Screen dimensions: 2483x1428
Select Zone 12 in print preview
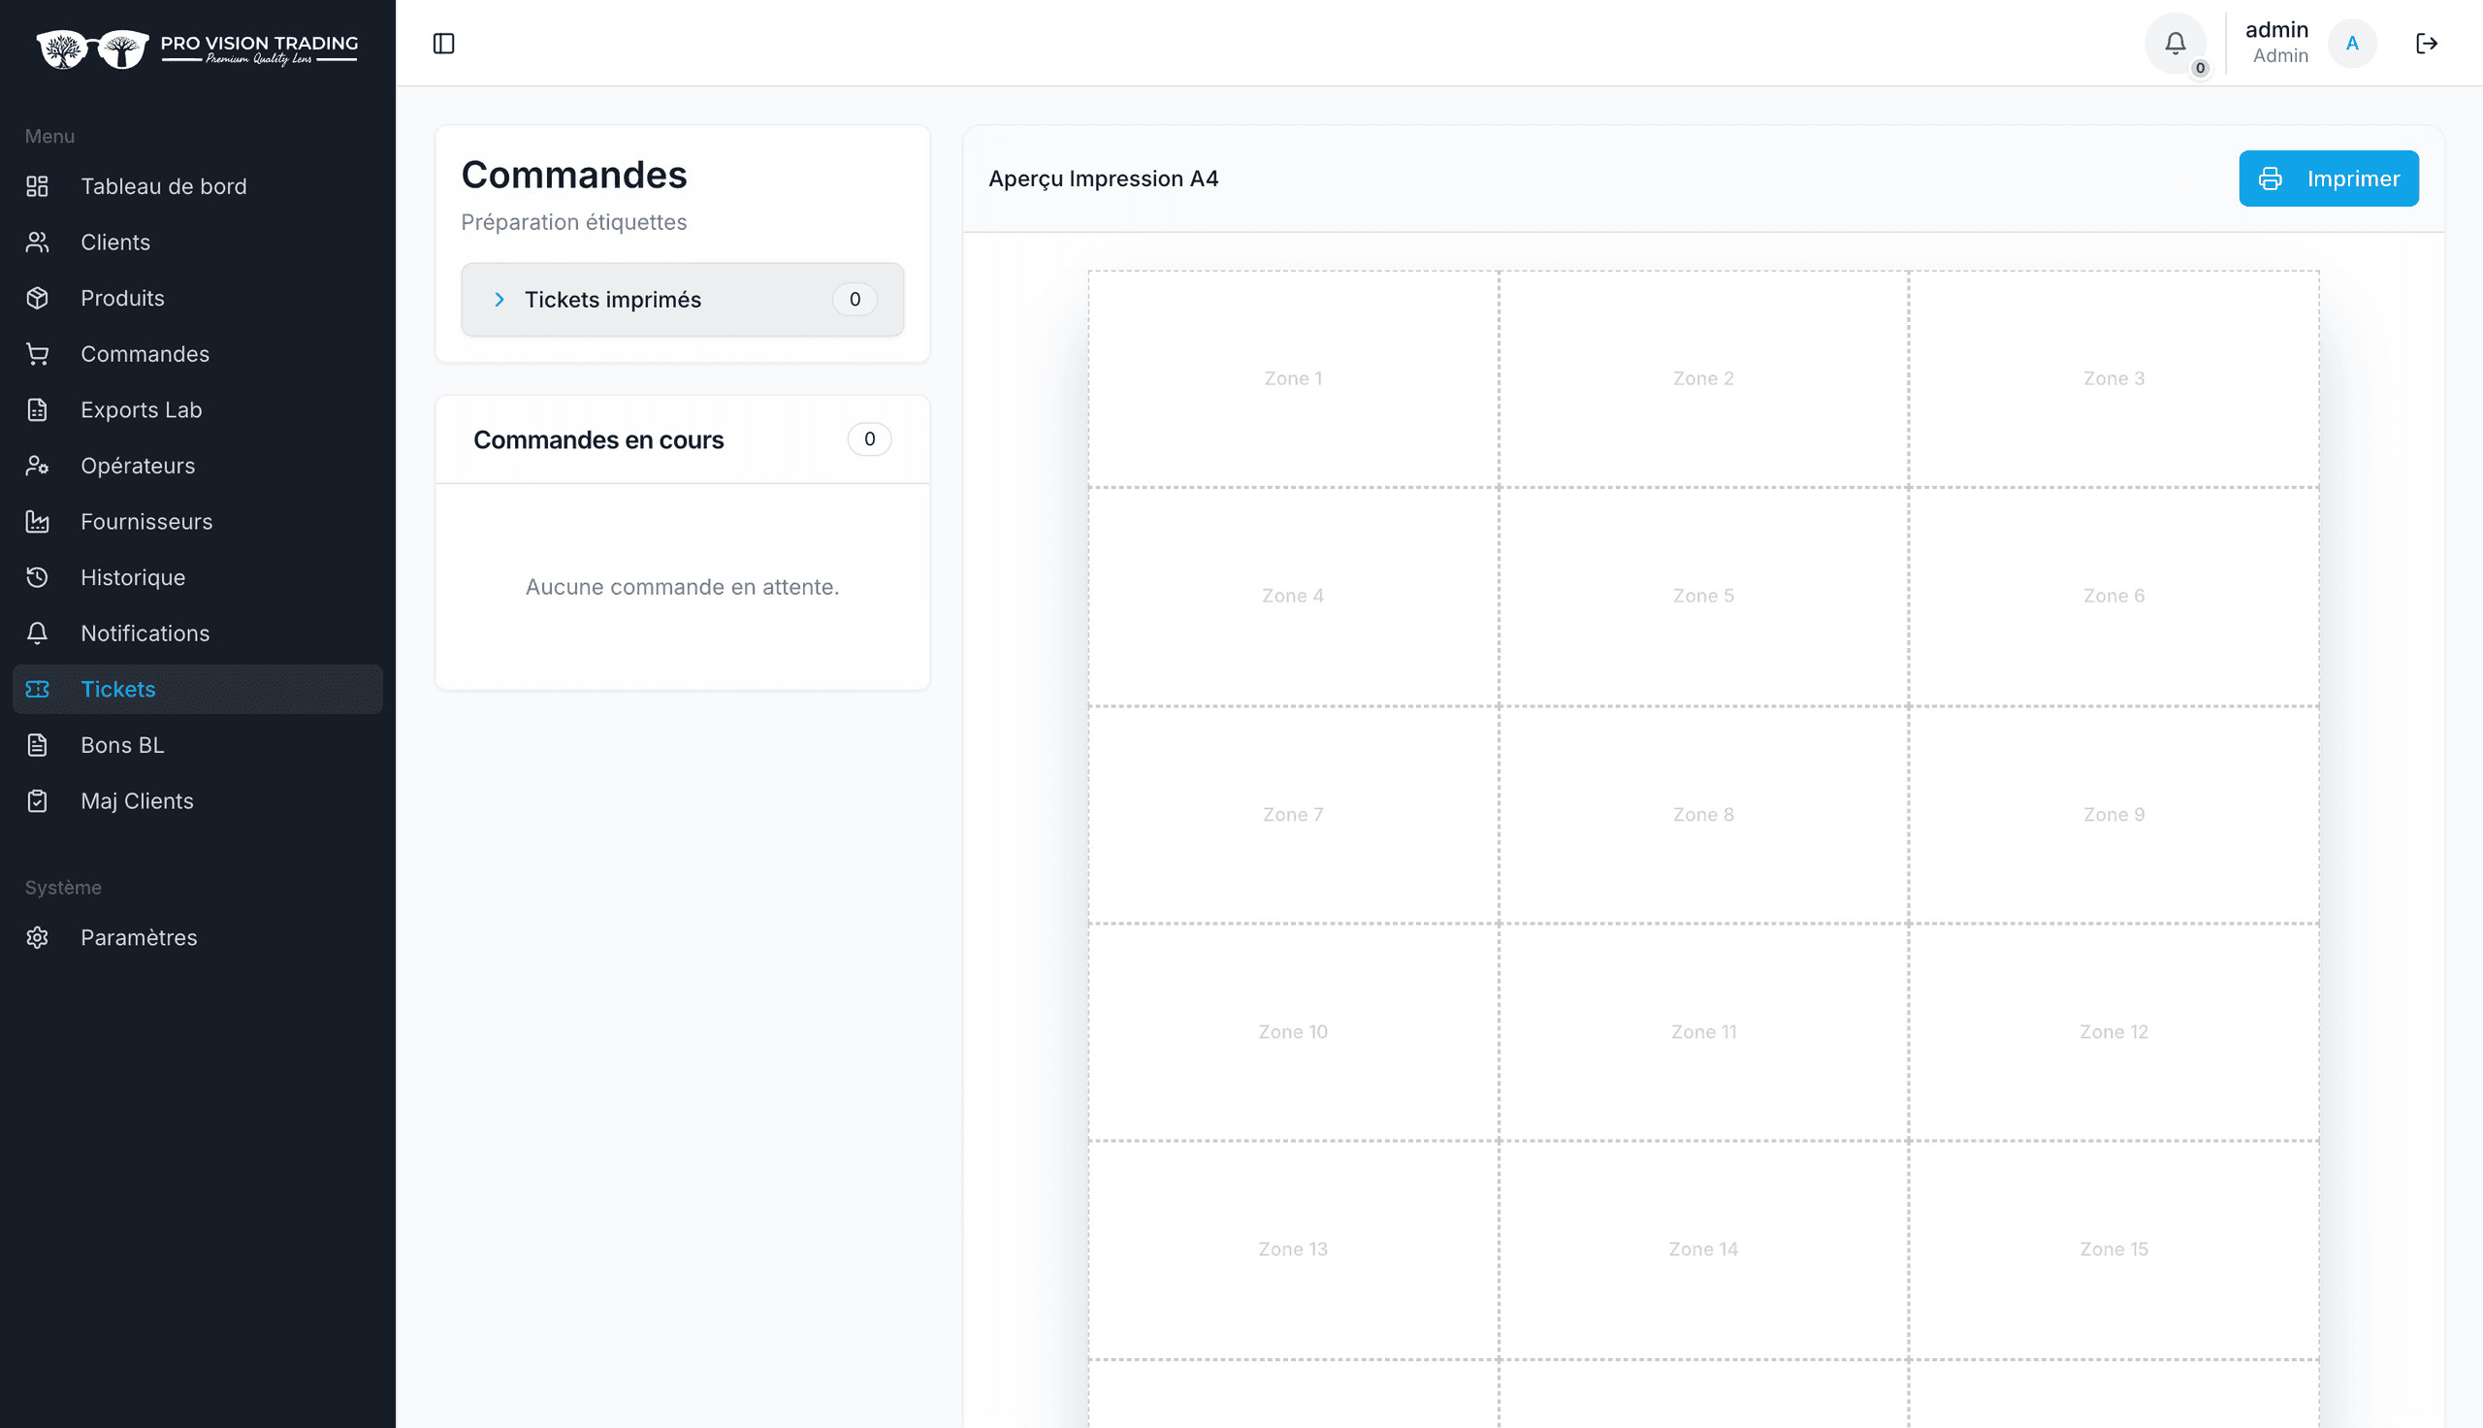(x=2113, y=1032)
